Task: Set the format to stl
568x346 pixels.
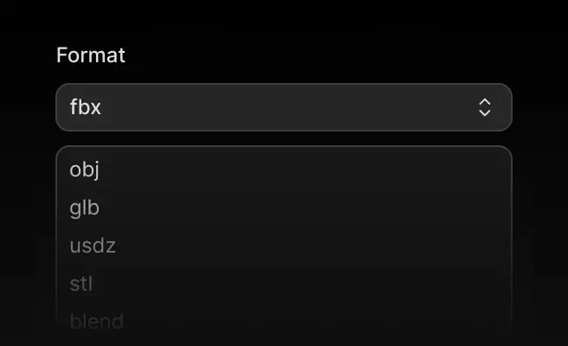Action: (81, 284)
